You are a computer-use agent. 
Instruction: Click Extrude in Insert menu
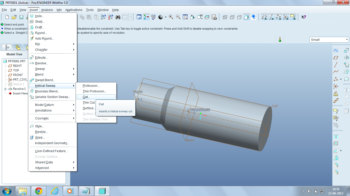tap(53, 58)
